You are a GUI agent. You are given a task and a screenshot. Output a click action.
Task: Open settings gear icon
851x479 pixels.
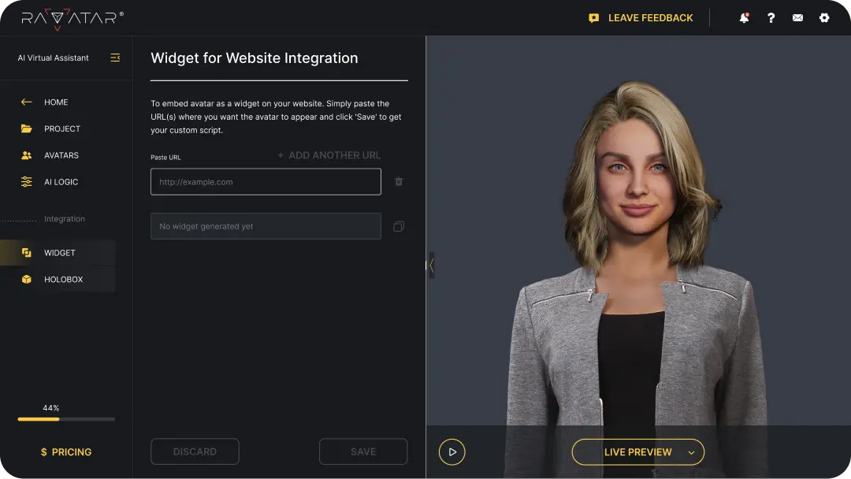(824, 17)
